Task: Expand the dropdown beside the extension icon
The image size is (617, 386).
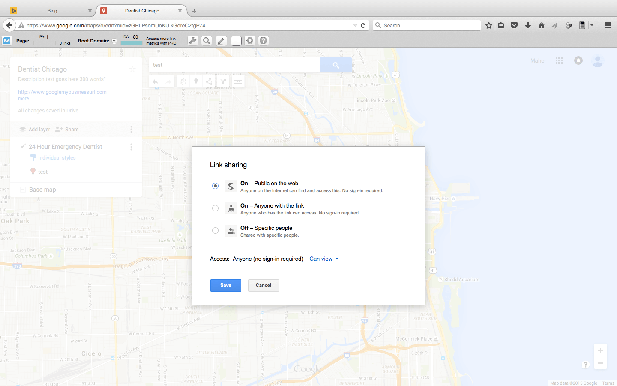Action: click(x=592, y=25)
